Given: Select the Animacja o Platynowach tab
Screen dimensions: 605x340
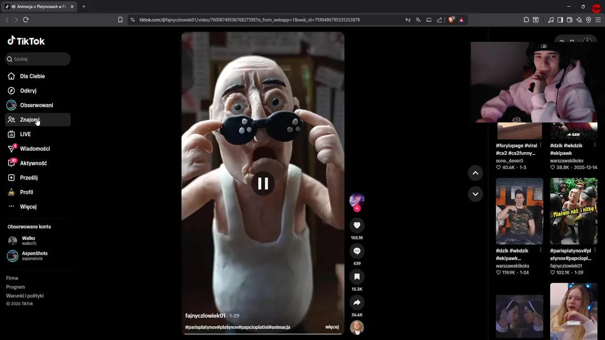Looking at the screenshot, I should pyautogui.click(x=40, y=7).
